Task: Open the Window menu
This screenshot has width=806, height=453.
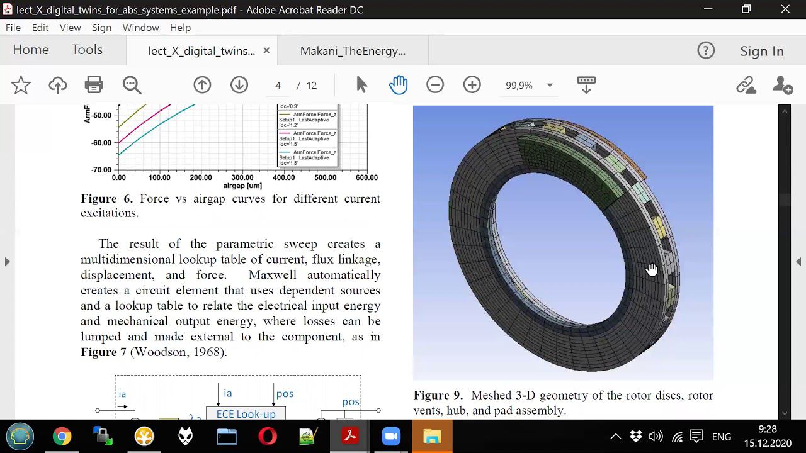Action: click(140, 28)
